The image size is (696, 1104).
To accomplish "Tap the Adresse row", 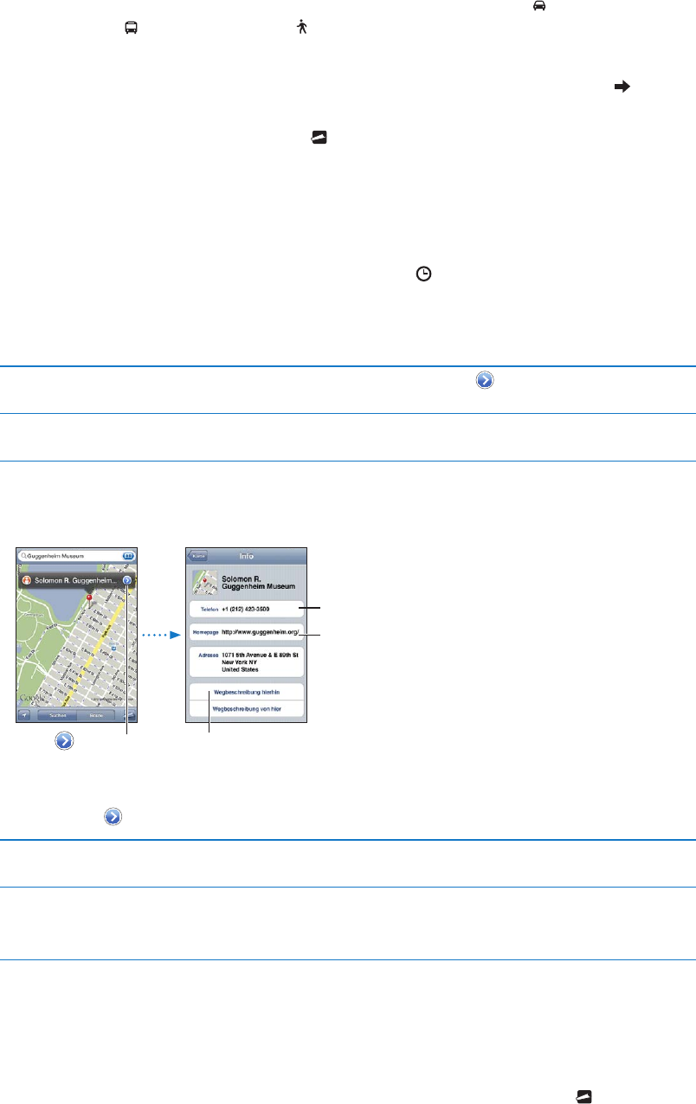I will (x=246, y=661).
